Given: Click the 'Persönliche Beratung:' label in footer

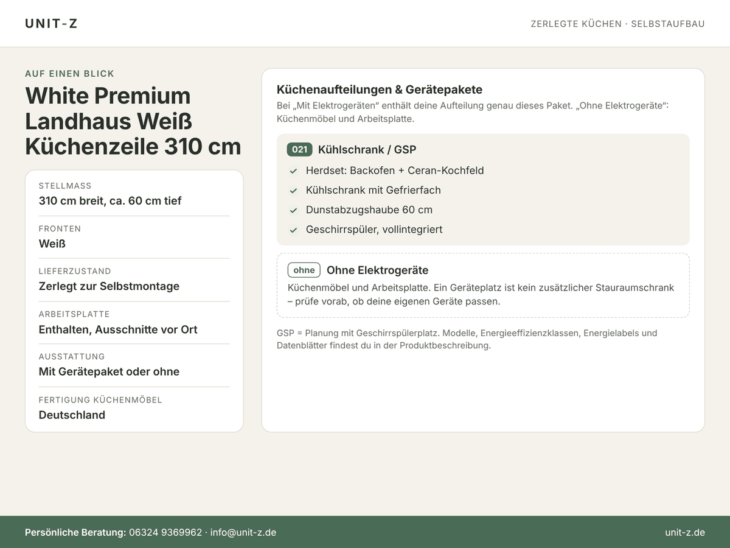Looking at the screenshot, I should tap(75, 532).
